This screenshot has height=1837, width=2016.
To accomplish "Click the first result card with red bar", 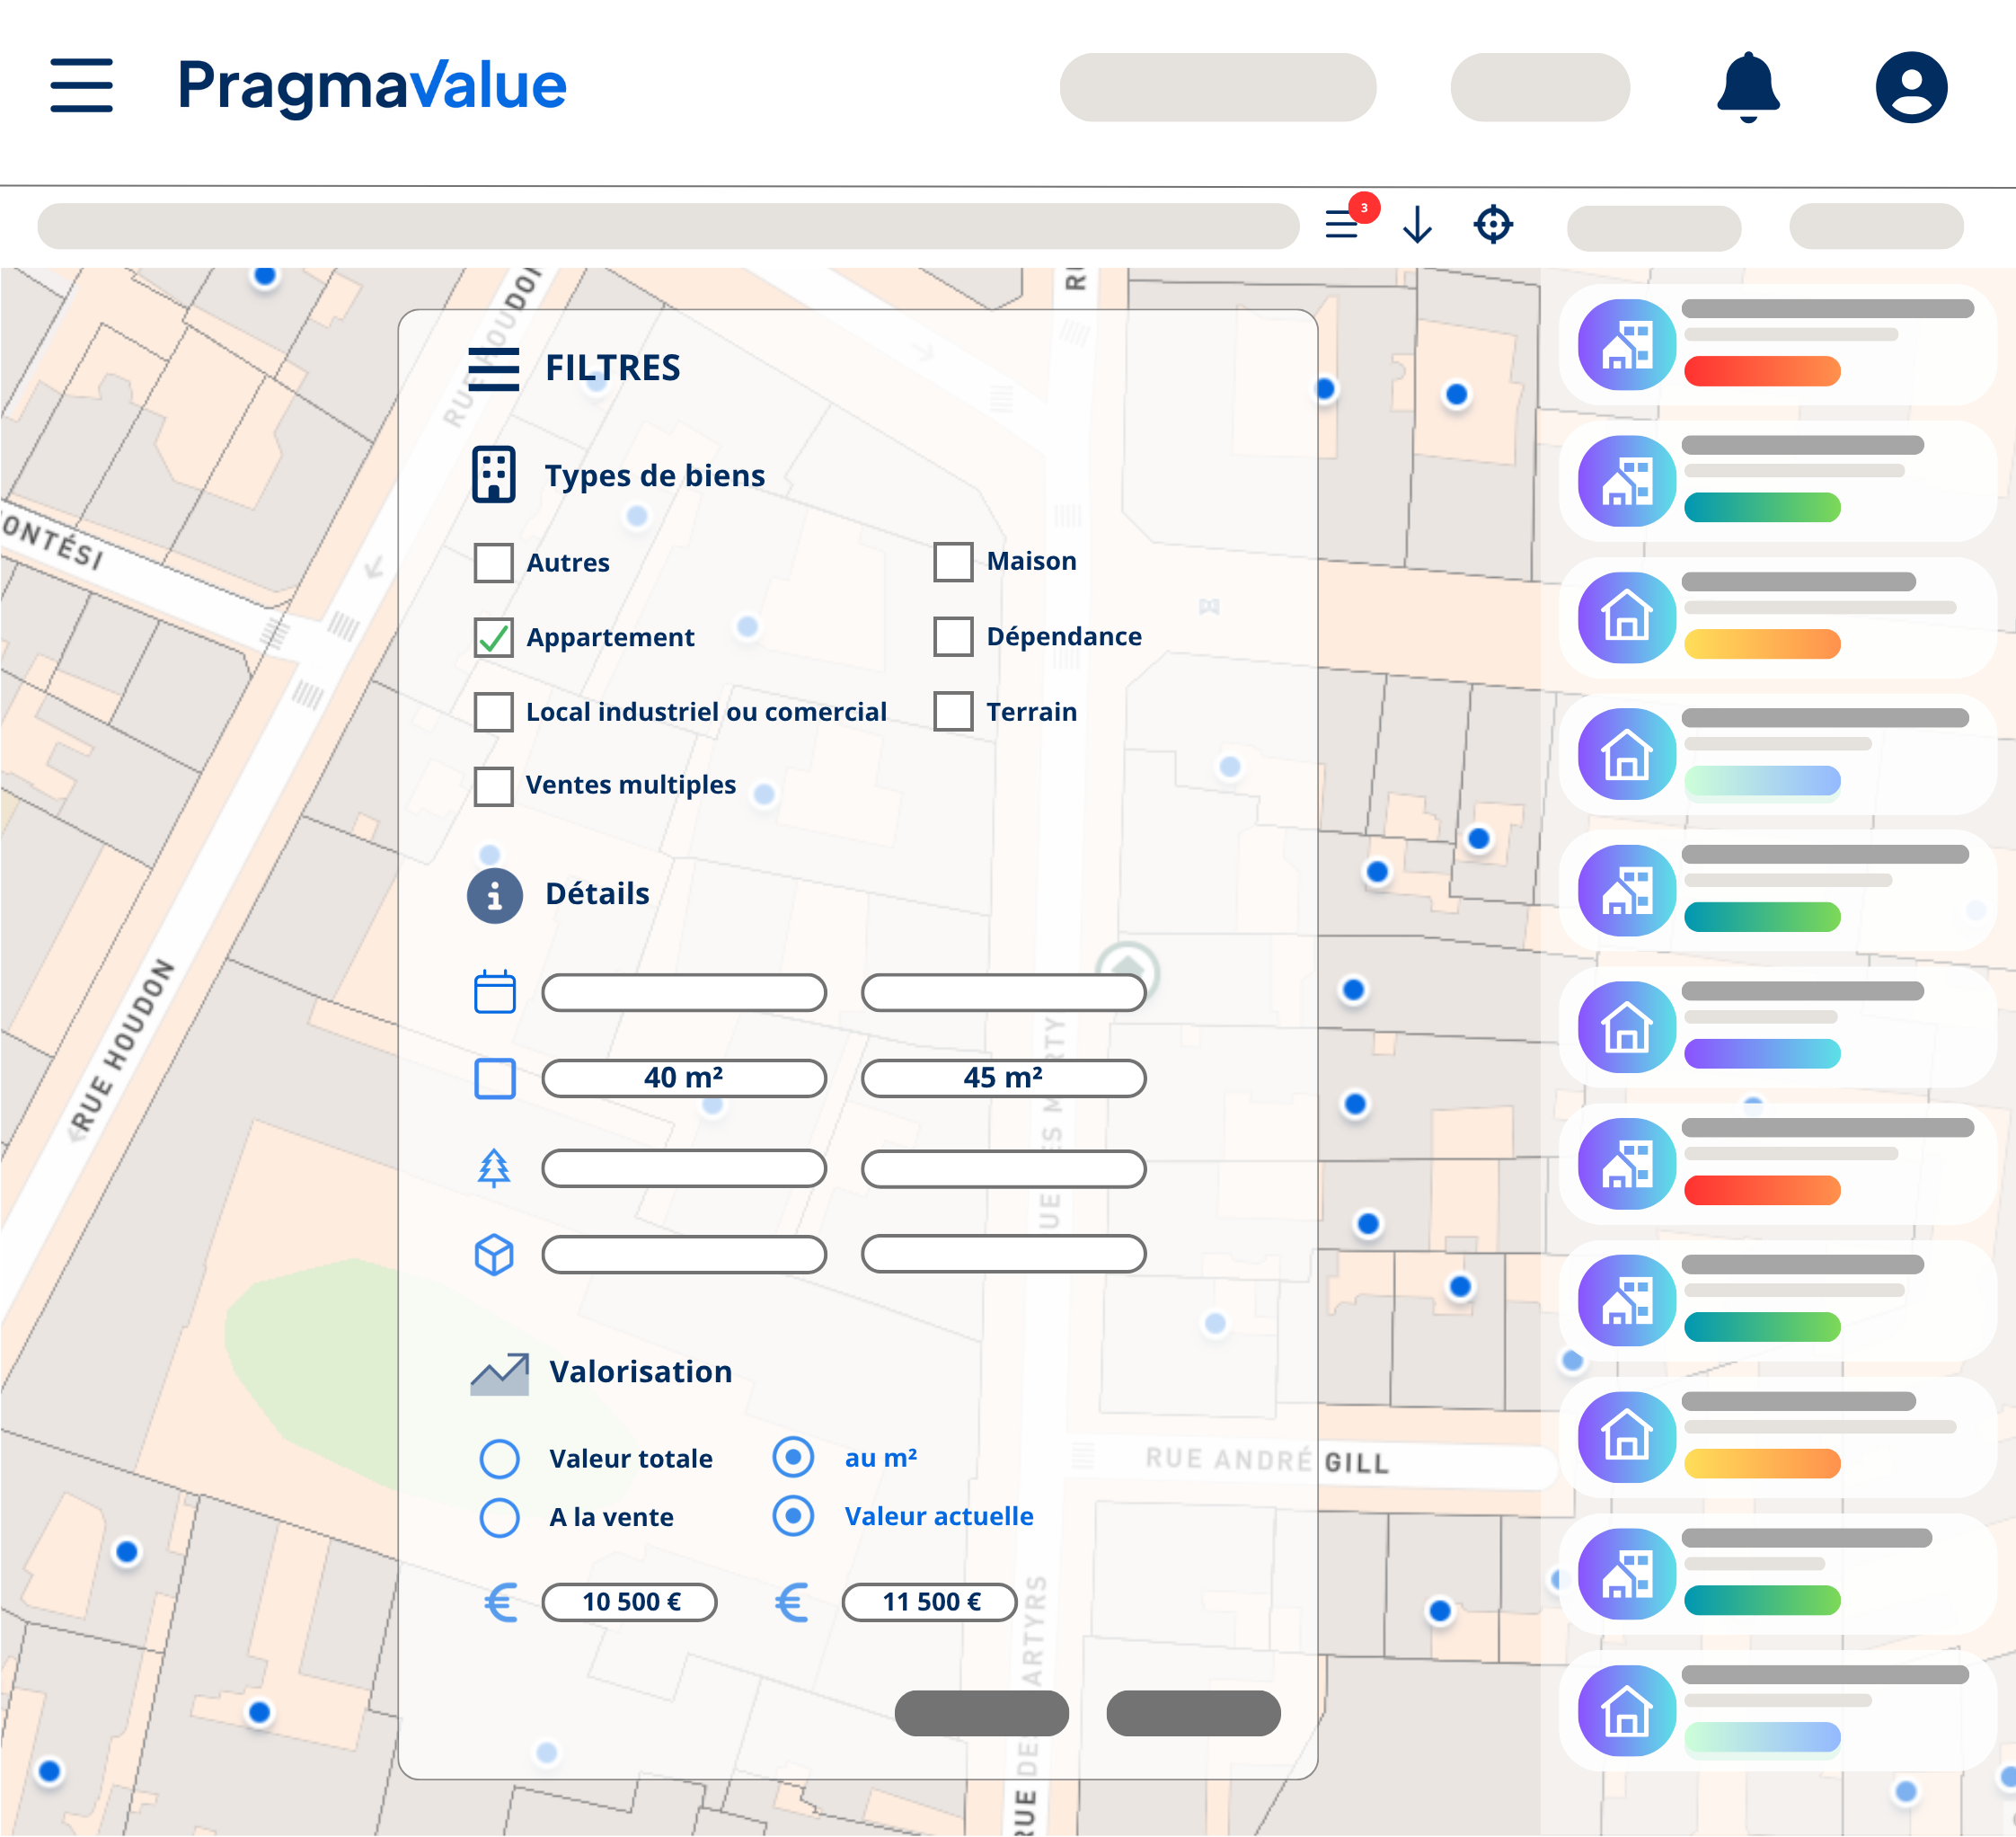I will [x=1776, y=345].
